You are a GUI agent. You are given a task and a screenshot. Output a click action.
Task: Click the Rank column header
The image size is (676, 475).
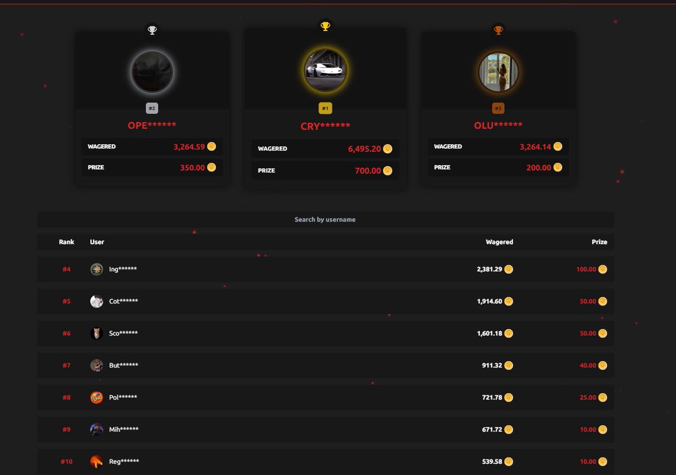click(66, 242)
